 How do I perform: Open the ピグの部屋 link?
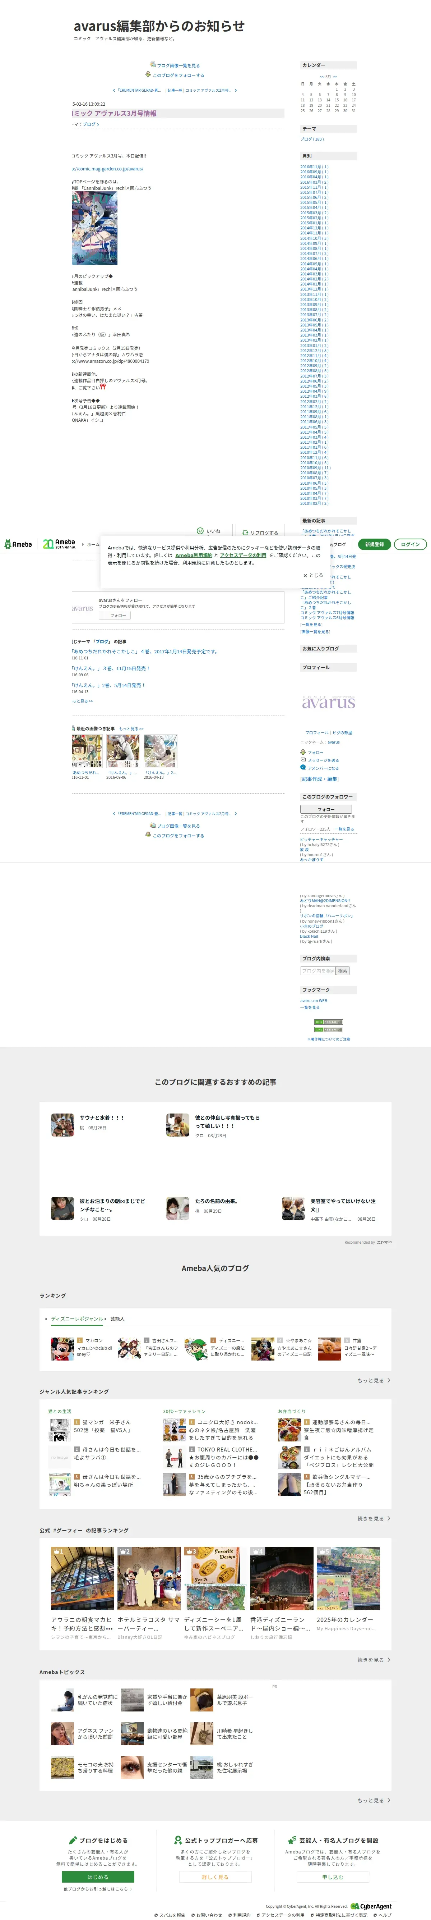pyautogui.click(x=342, y=733)
